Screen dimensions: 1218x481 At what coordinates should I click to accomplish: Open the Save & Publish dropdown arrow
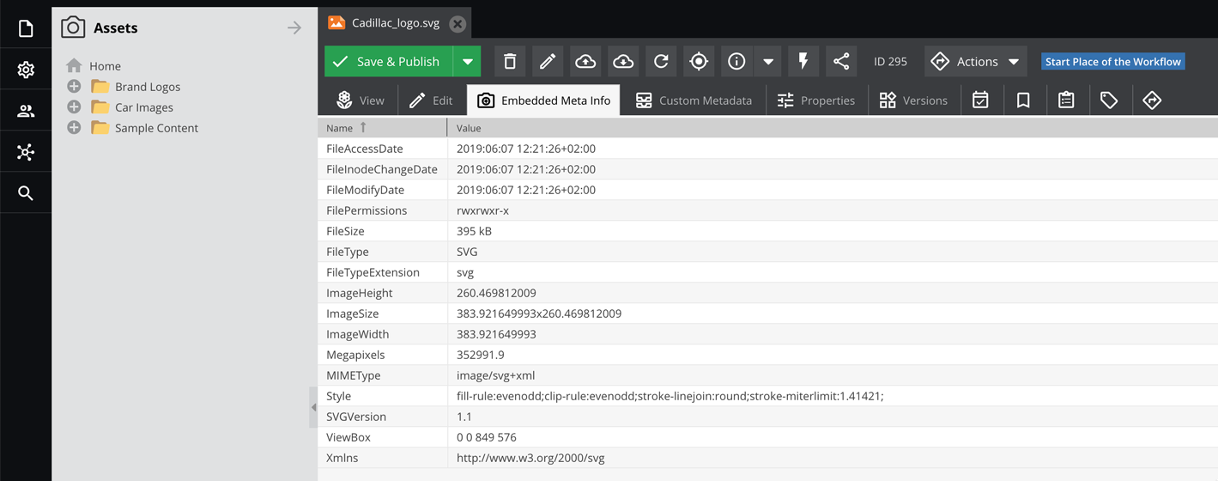468,62
